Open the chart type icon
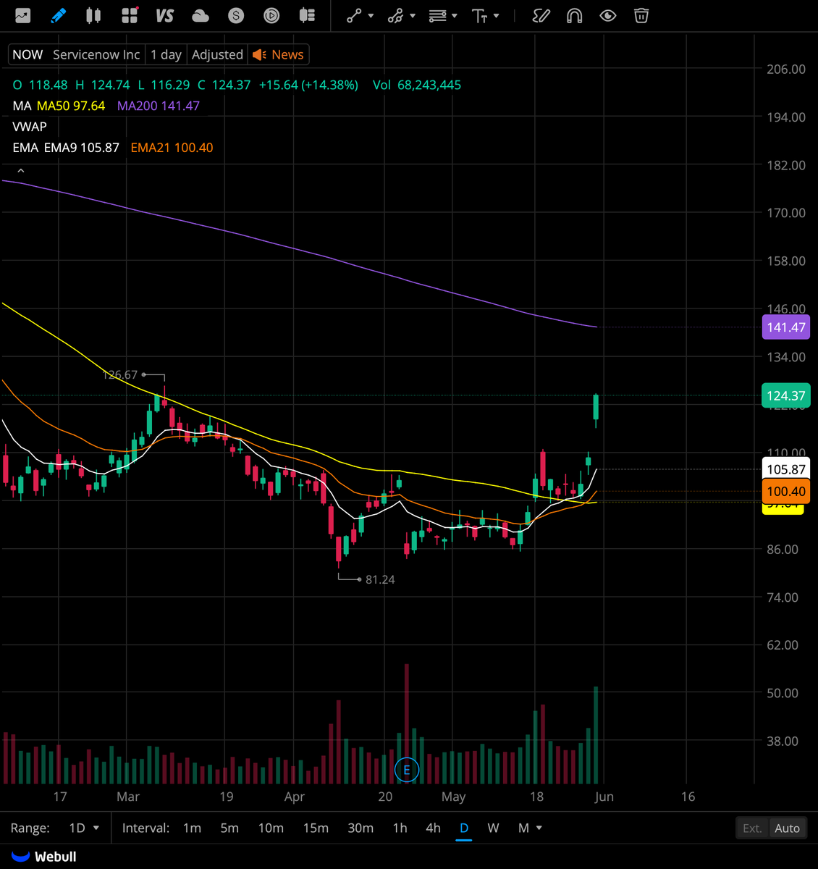This screenshot has height=869, width=818. (23, 15)
